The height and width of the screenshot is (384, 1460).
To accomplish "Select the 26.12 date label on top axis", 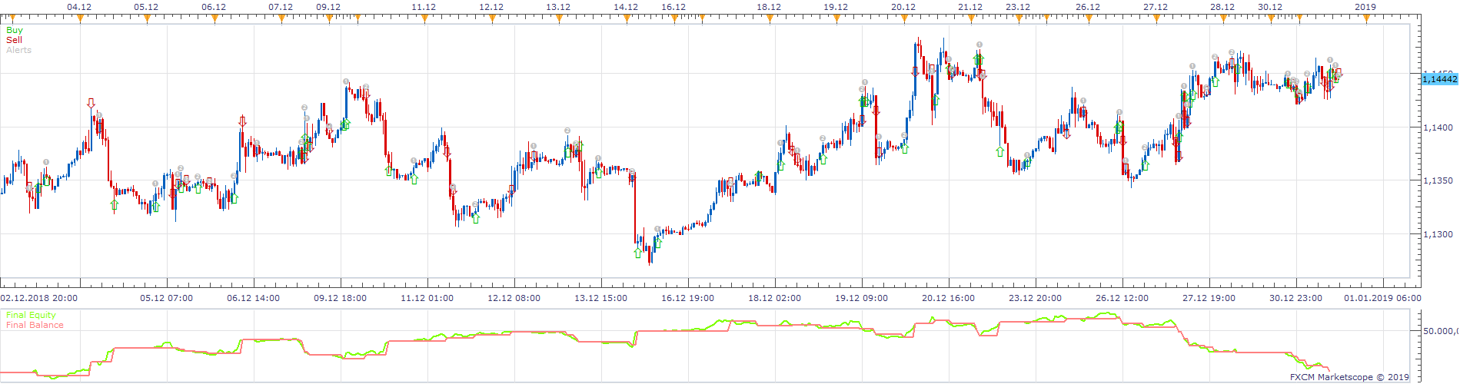I will (1088, 7).
